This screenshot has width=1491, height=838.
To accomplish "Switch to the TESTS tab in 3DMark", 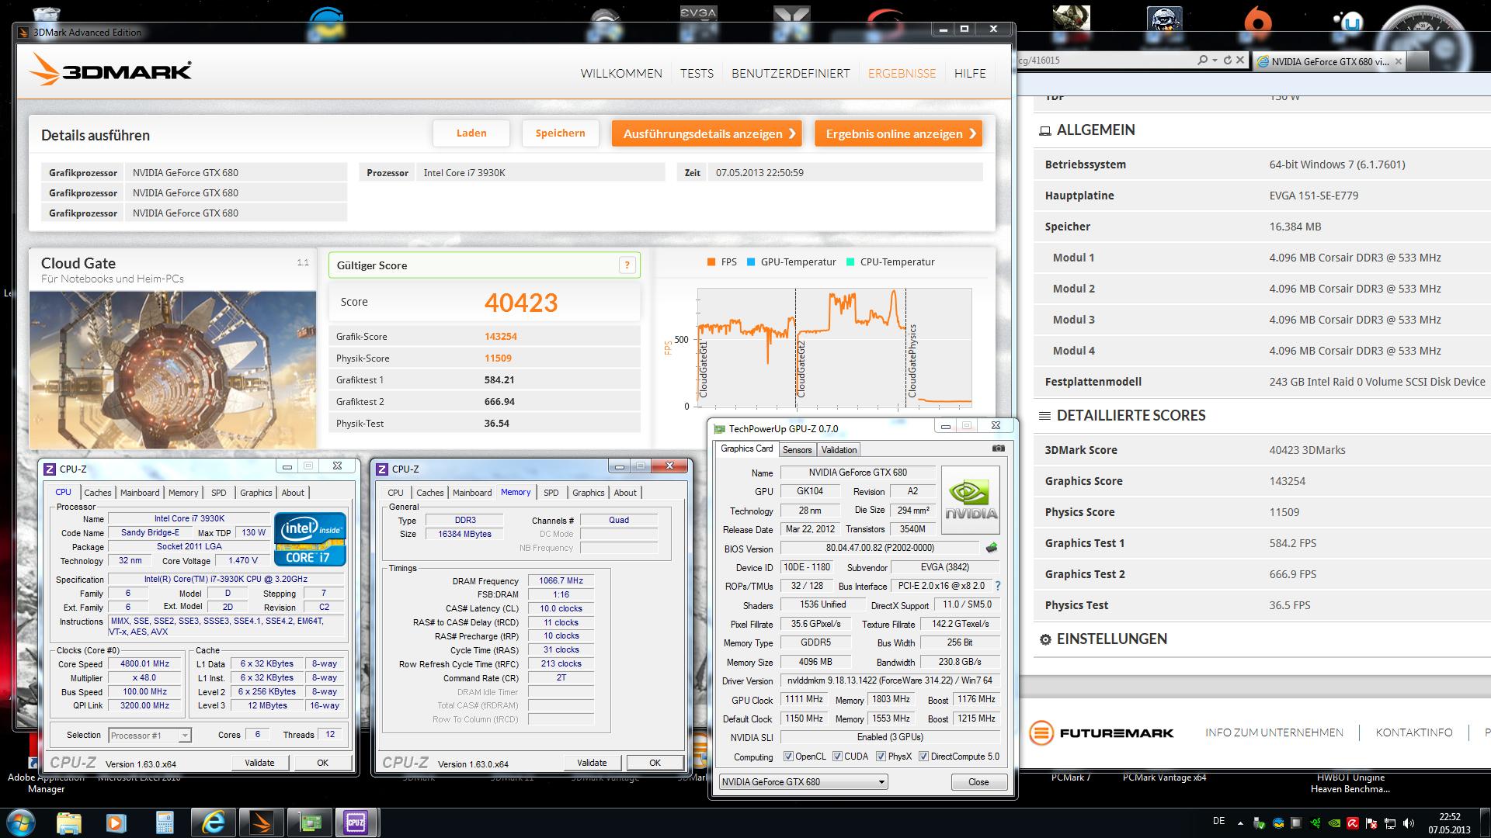I will click(x=697, y=73).
